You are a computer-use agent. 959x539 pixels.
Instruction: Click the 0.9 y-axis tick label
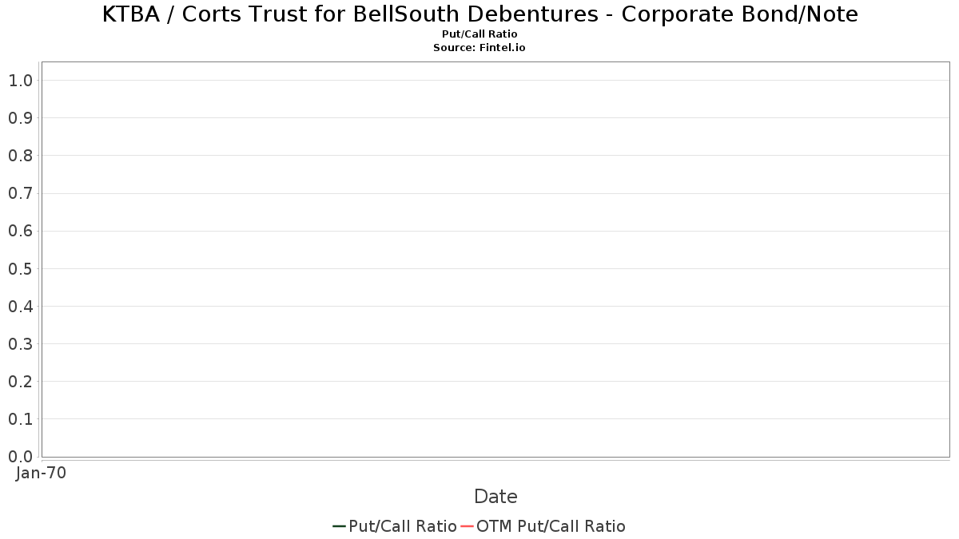20,117
